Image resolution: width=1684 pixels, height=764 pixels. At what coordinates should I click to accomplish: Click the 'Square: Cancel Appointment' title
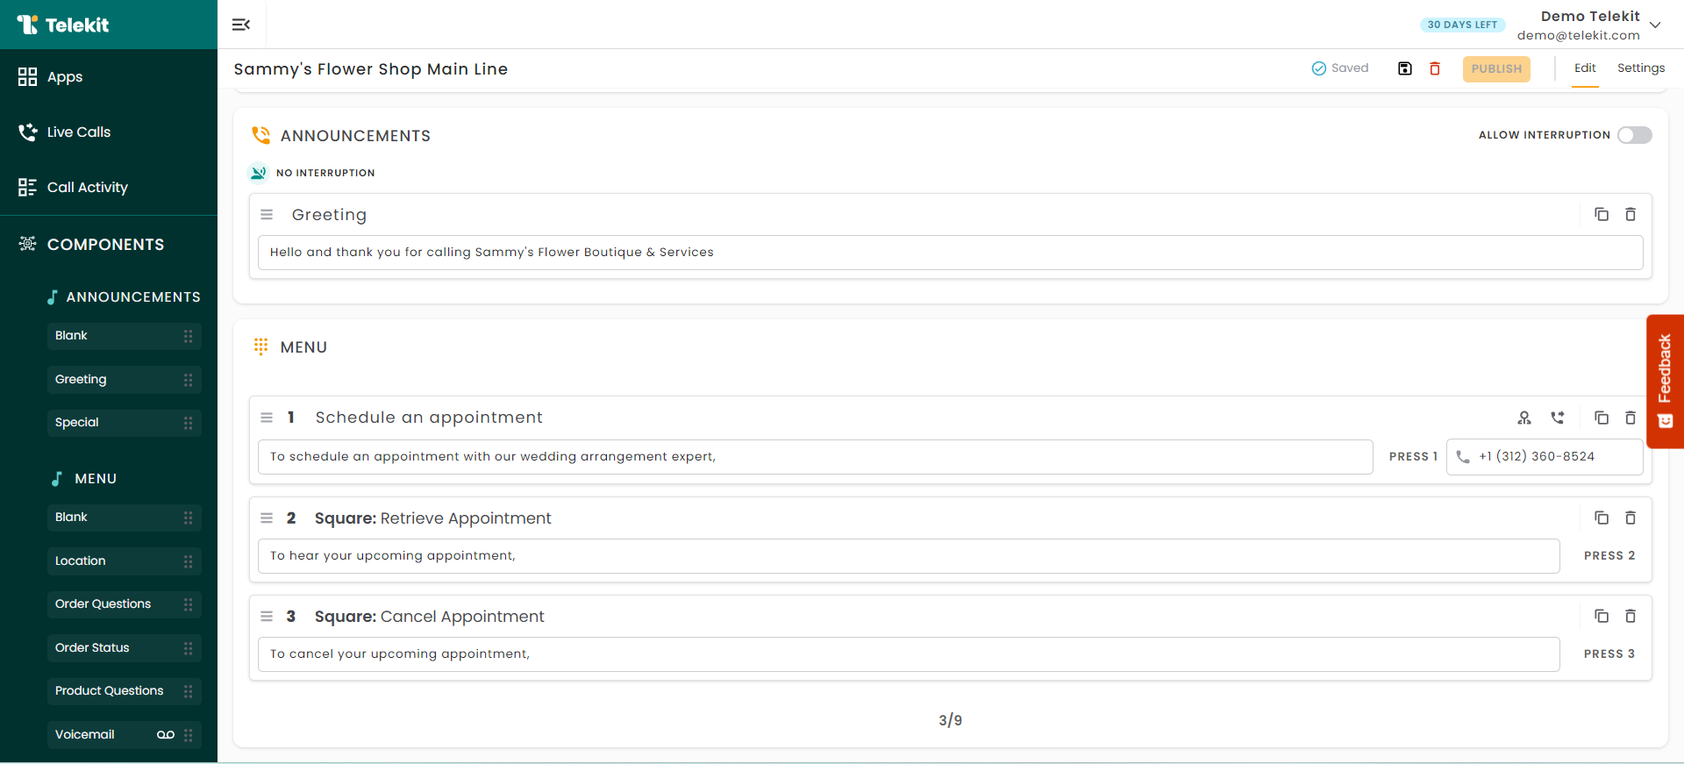pos(430,617)
